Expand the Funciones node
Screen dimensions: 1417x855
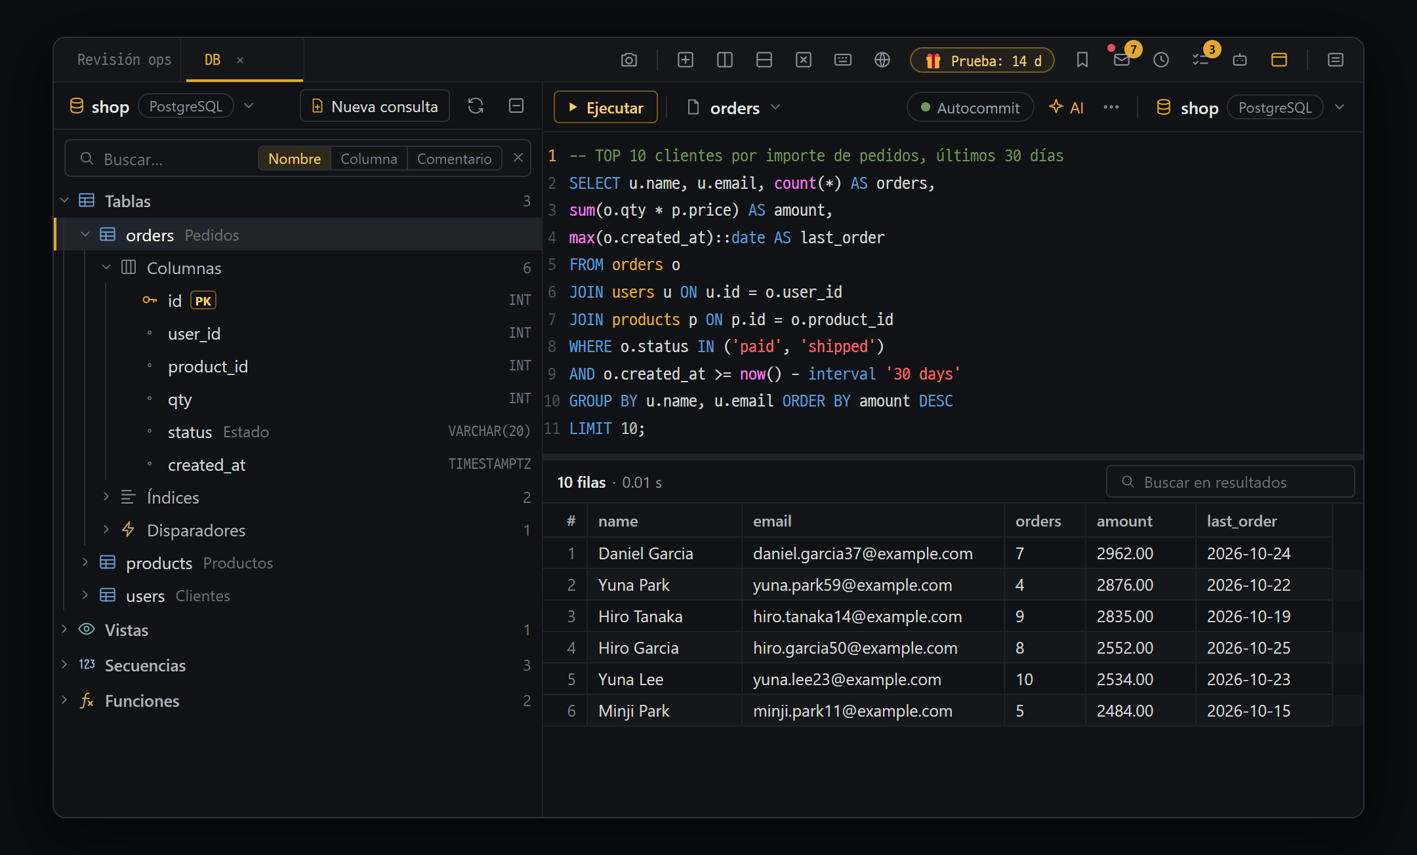(x=64, y=700)
